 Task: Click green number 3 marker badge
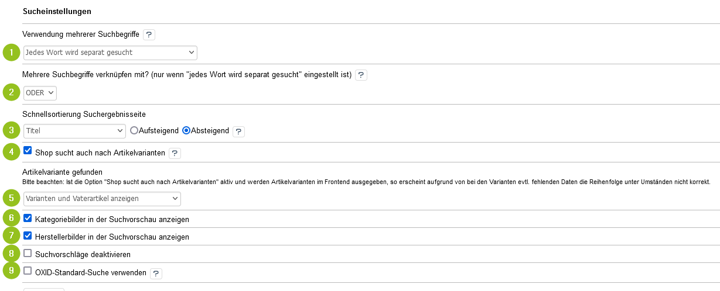point(11,130)
